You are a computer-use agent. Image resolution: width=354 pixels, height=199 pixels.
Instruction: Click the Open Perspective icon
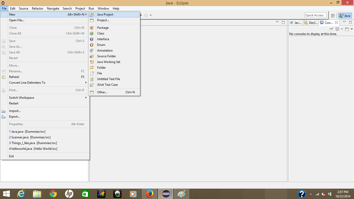333,16
